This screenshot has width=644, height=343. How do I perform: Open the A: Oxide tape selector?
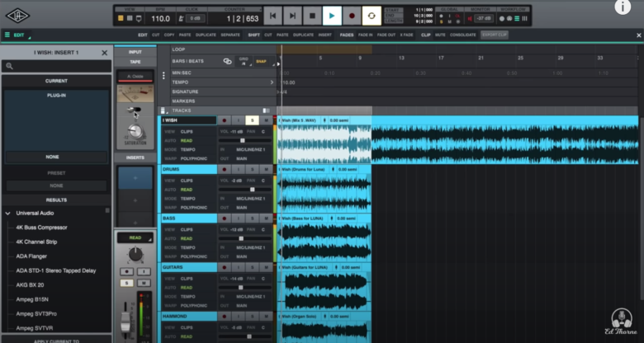coord(135,77)
